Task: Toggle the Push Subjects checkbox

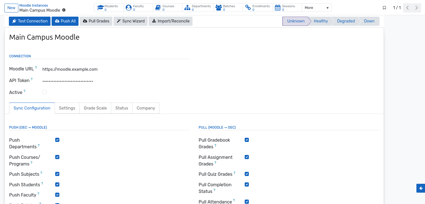Action: click(57, 174)
